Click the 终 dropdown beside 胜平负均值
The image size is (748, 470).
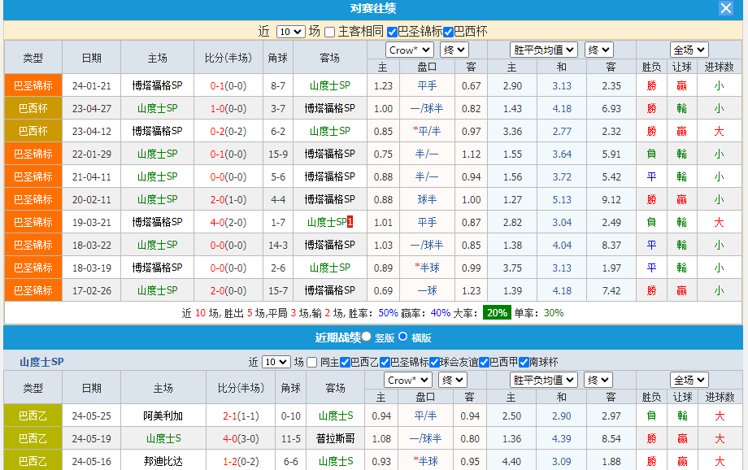598,49
